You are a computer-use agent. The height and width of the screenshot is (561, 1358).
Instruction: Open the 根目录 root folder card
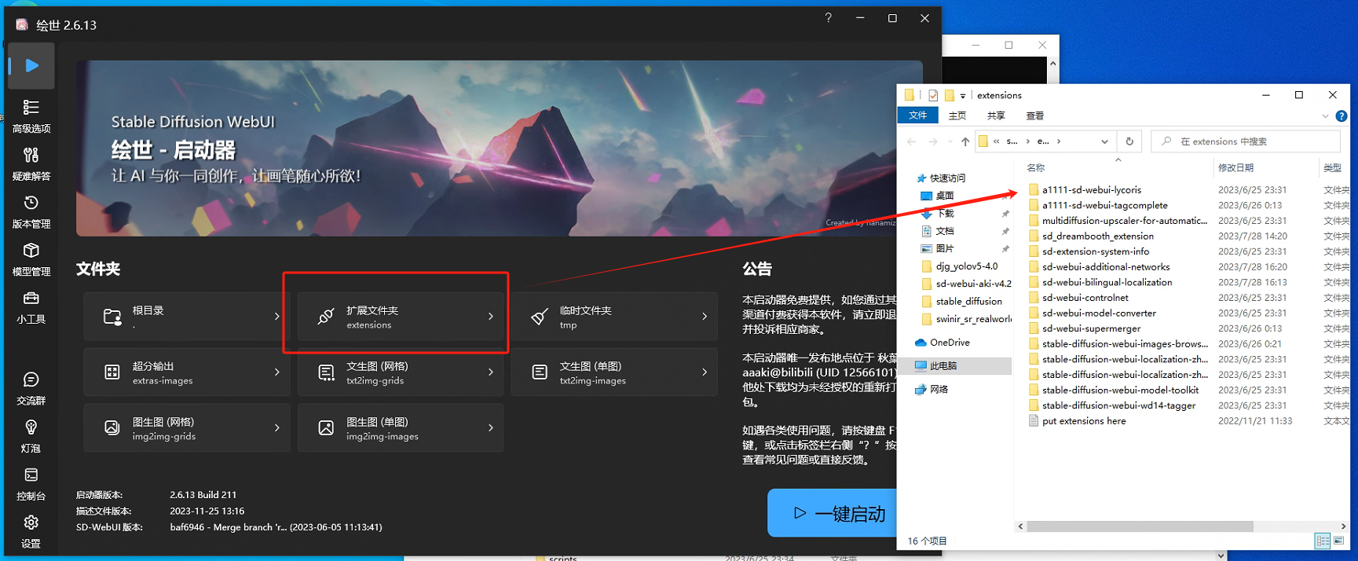[x=187, y=317]
